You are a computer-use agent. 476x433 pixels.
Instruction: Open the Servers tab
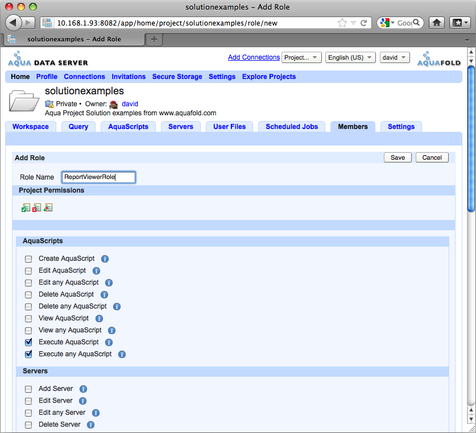coord(181,127)
